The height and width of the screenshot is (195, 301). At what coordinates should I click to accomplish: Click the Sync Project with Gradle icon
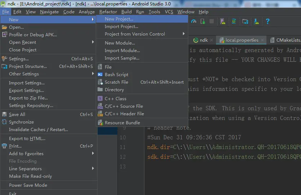tap(234, 21)
